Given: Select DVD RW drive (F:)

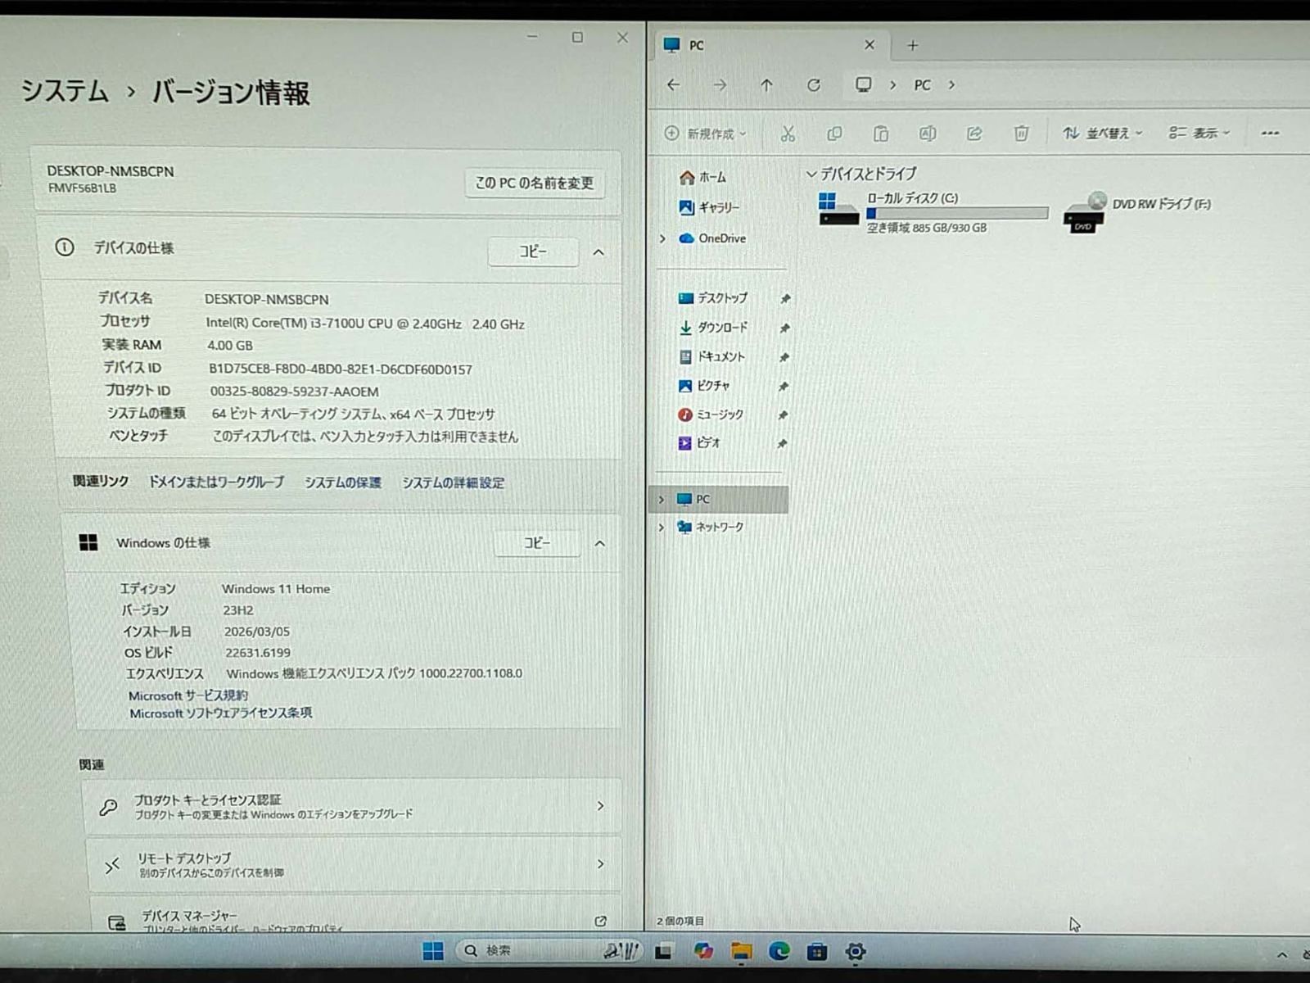Looking at the screenshot, I should (1137, 211).
